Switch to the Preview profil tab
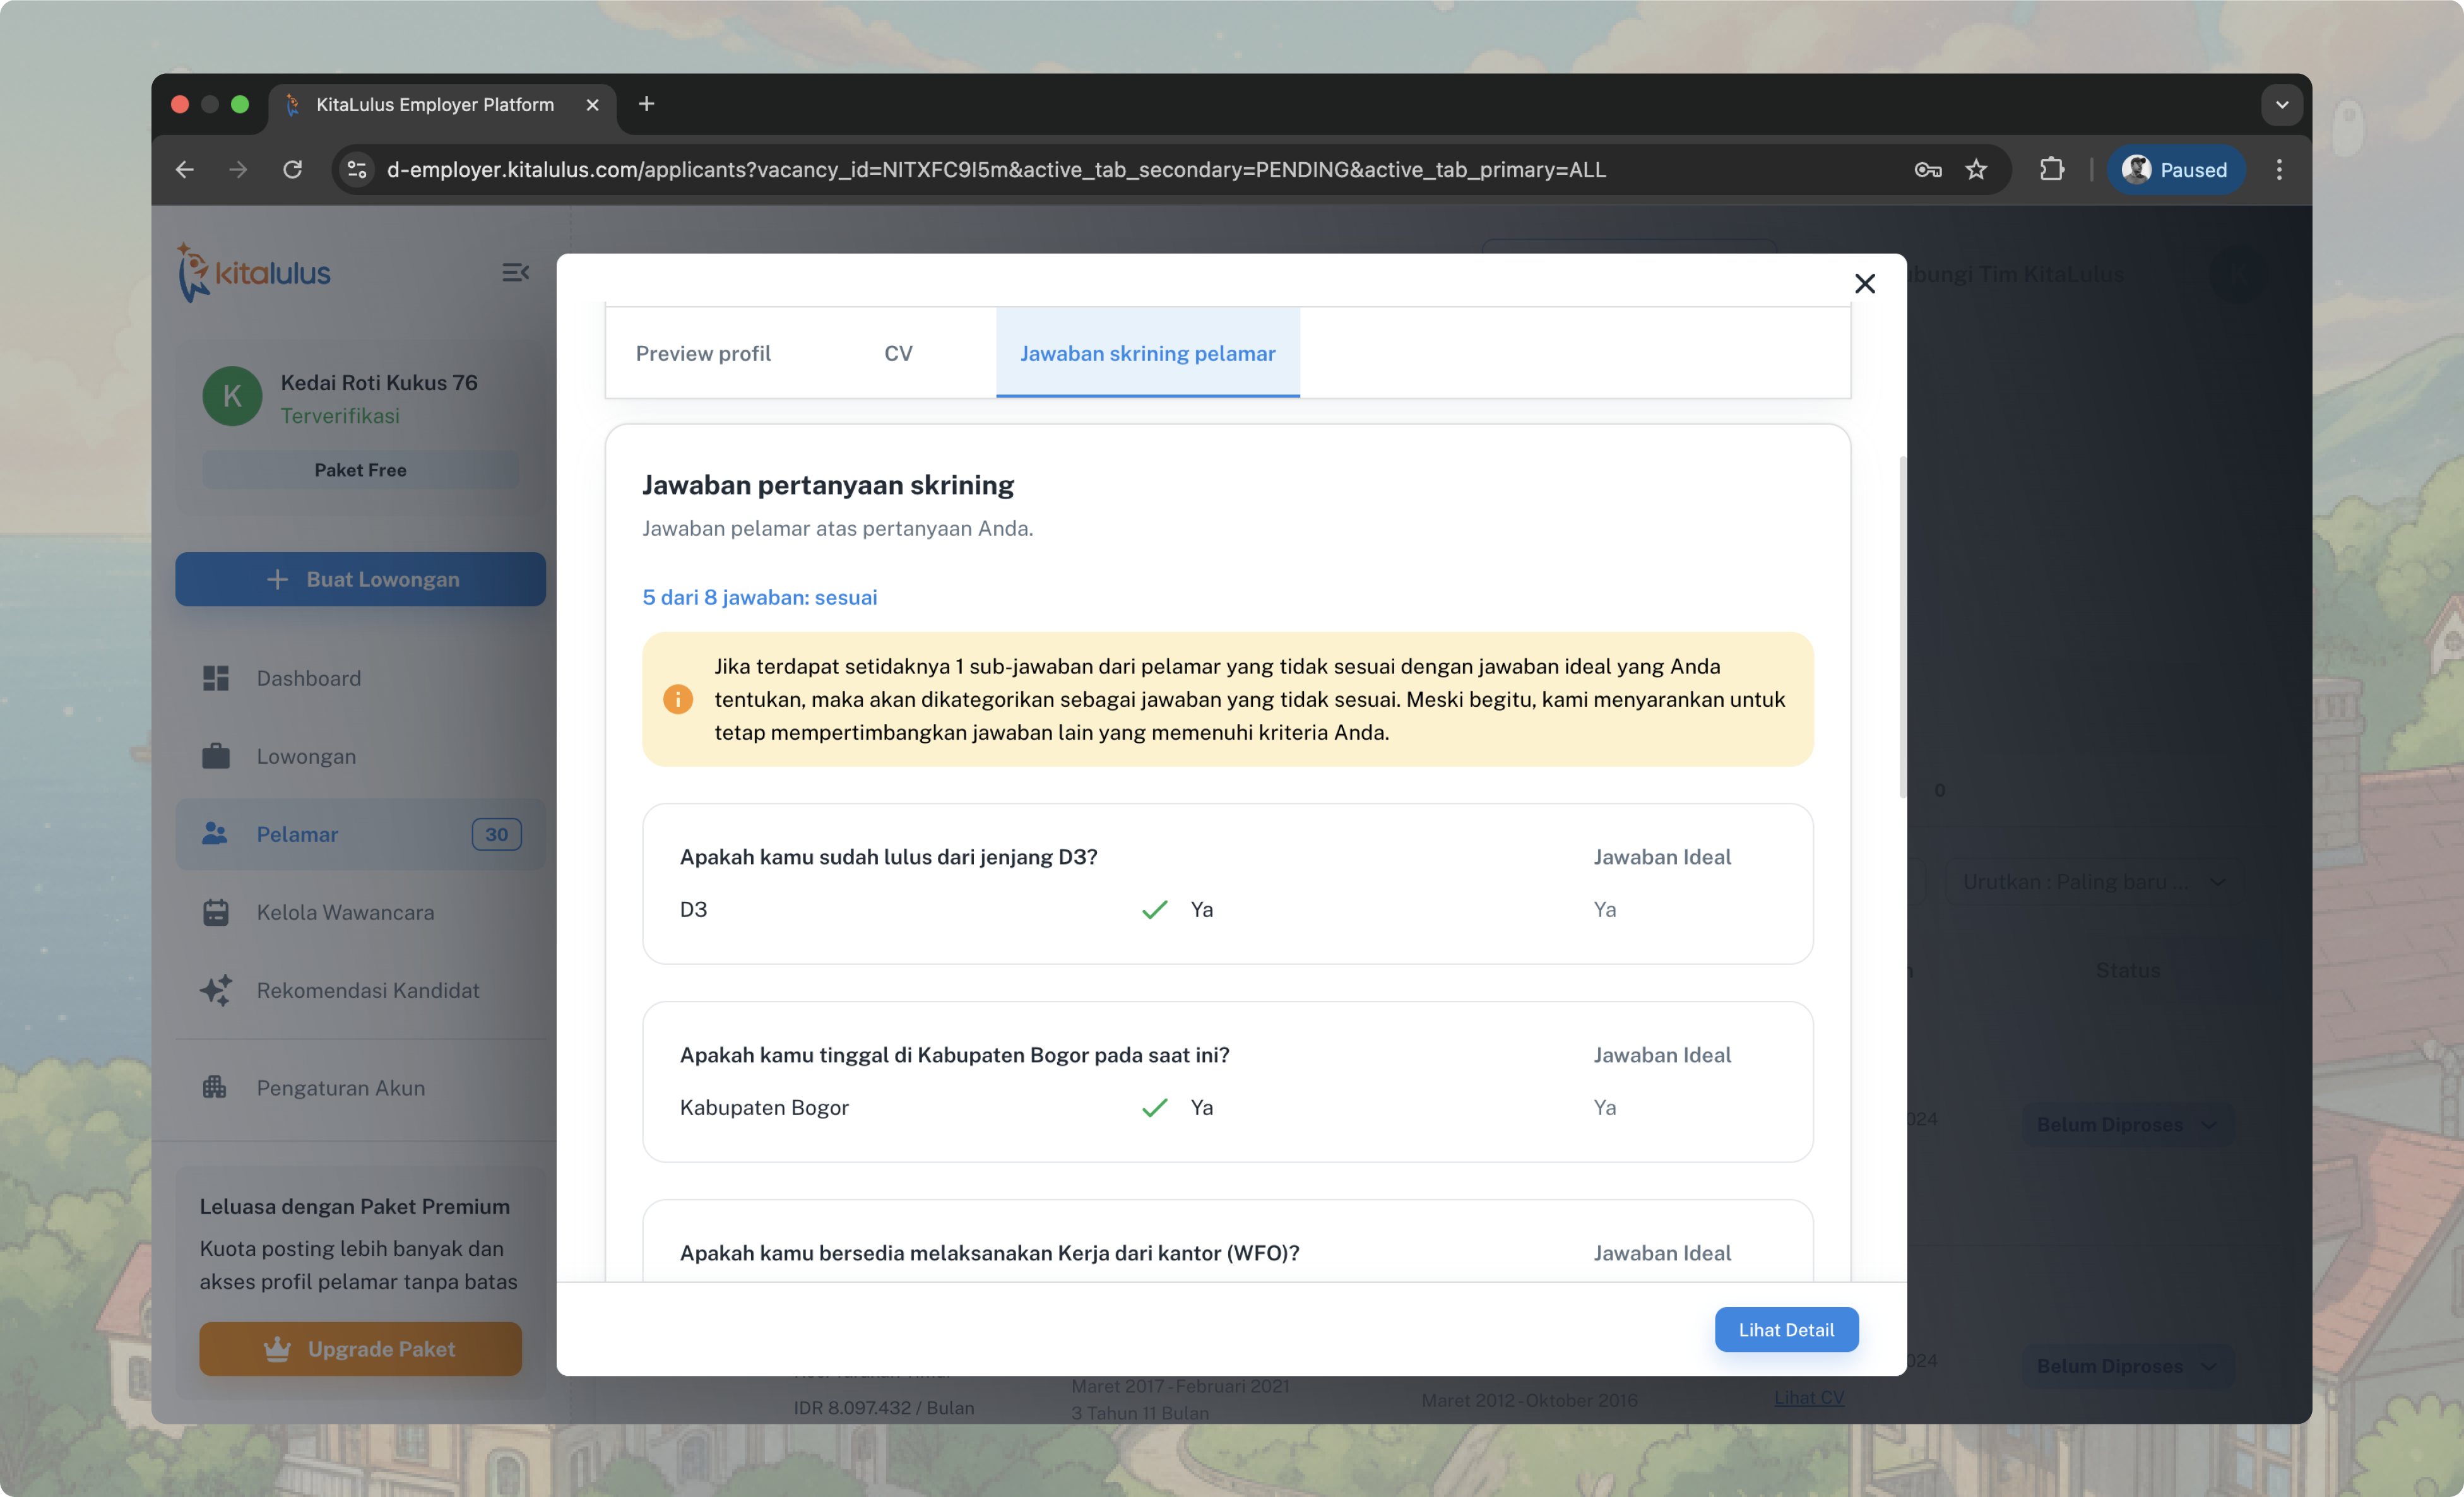Screen dimensions: 2464x1497 click(x=703, y=353)
